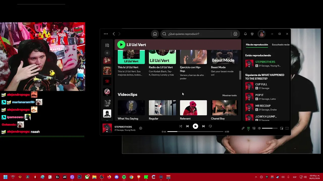The width and height of the screenshot is (323, 181).
Task: Create playlist with plus icon in sidebar
Action: 107,53
